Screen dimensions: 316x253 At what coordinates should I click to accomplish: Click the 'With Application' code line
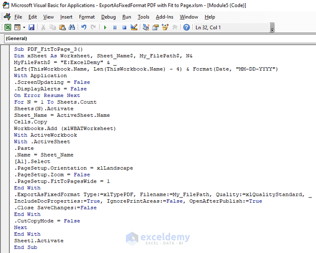[40, 76]
